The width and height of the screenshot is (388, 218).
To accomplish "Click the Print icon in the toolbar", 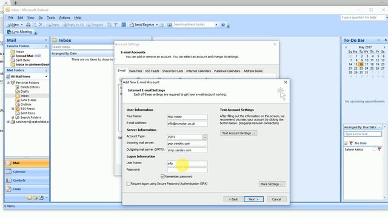I will [28, 25].
